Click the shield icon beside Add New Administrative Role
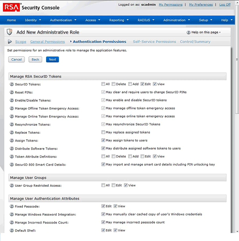The height and width of the screenshot is (241, 239). click(x=9, y=32)
